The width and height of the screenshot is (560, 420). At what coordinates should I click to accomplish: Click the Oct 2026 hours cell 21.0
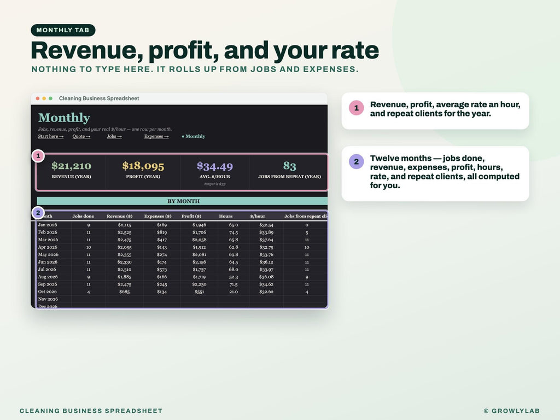(x=234, y=292)
